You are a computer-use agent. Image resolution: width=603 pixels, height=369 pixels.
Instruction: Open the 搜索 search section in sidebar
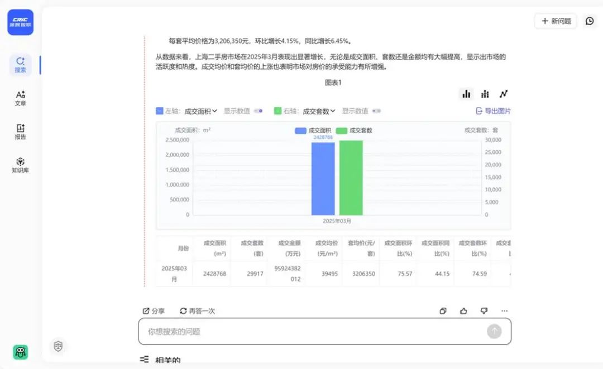21,65
